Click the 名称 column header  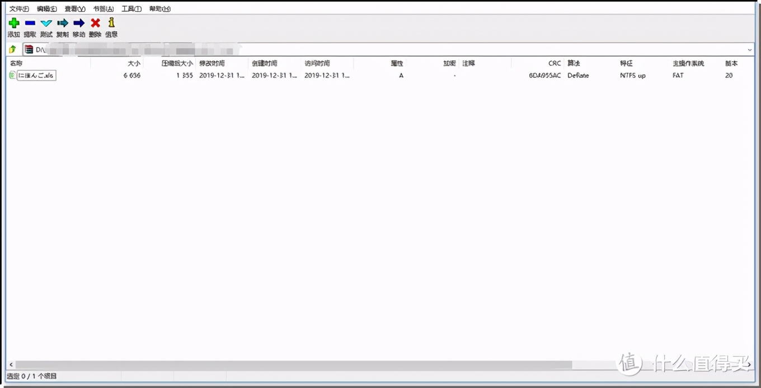[17, 63]
